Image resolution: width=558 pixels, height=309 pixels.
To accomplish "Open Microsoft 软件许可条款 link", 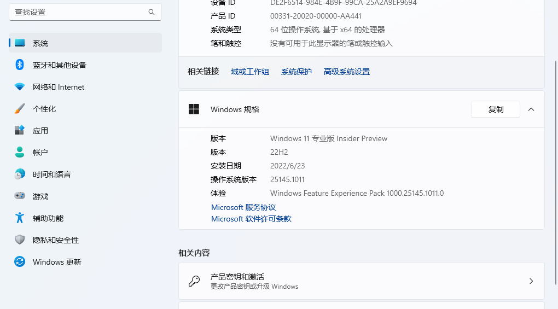I will [251, 219].
